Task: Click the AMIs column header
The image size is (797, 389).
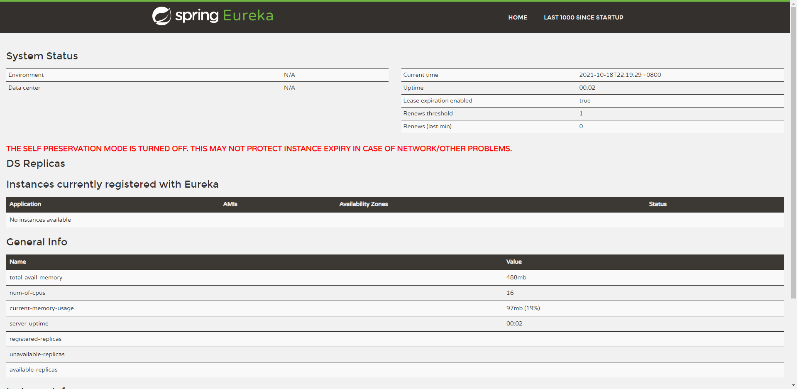Action: [x=230, y=204]
